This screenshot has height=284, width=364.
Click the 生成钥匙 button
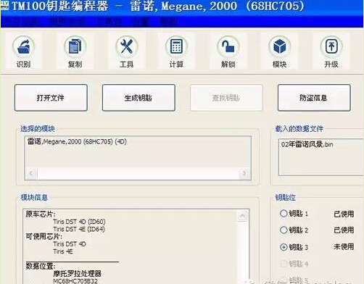(x=138, y=98)
